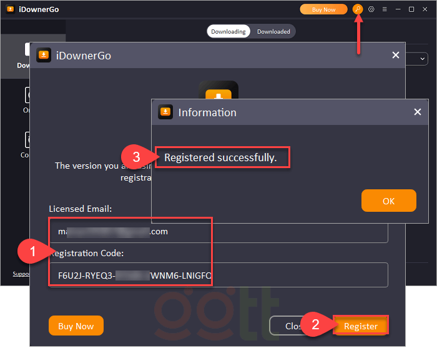Click the large download logo in registration dialog
The image size is (437, 348).
[x=219, y=91]
